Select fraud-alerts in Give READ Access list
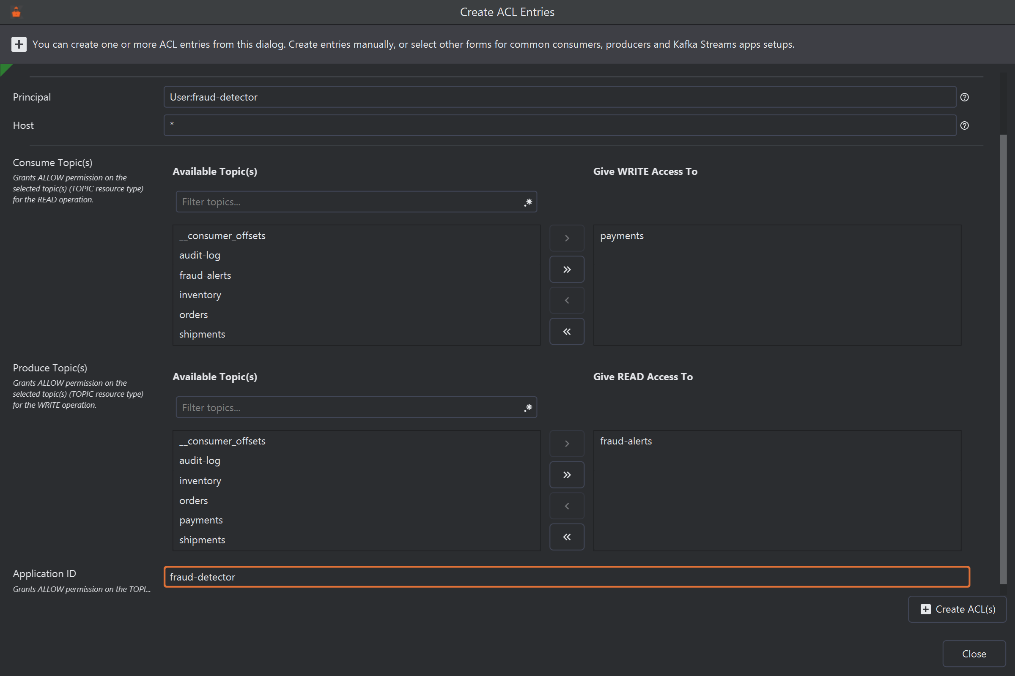Image resolution: width=1015 pixels, height=676 pixels. tap(777, 441)
